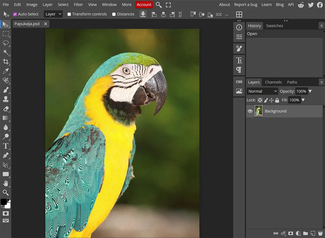325x238 pixels.
Task: Select the Type tool
Action: [x=6, y=146]
